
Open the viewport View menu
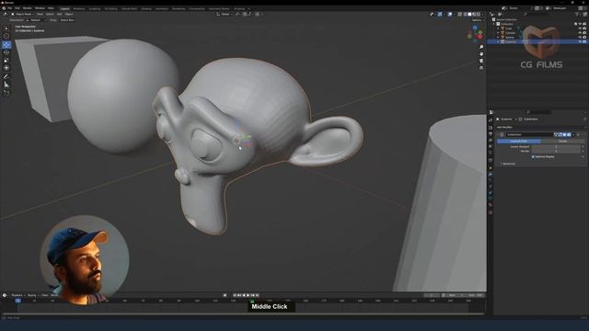(40, 15)
